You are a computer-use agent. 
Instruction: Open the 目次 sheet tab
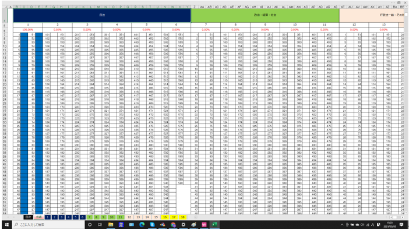click(x=28, y=217)
